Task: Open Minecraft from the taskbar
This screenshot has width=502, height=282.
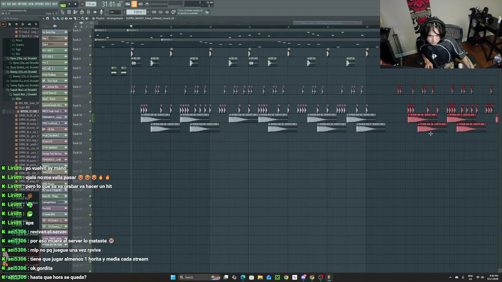Action: [x=277, y=277]
